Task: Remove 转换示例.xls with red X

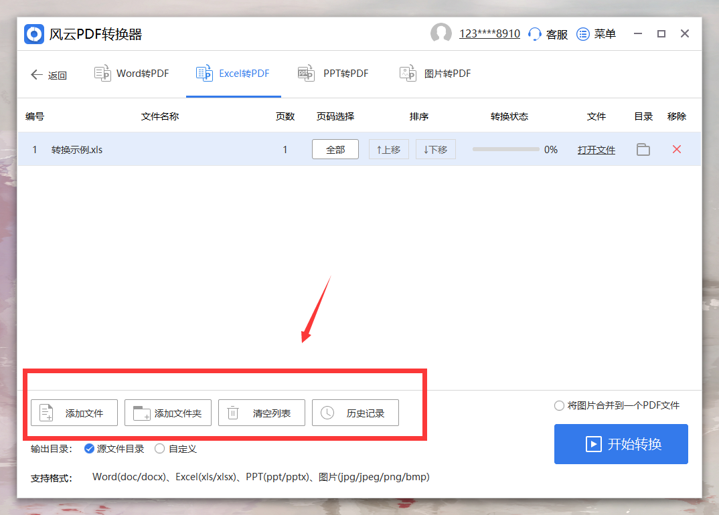Action: tap(676, 149)
